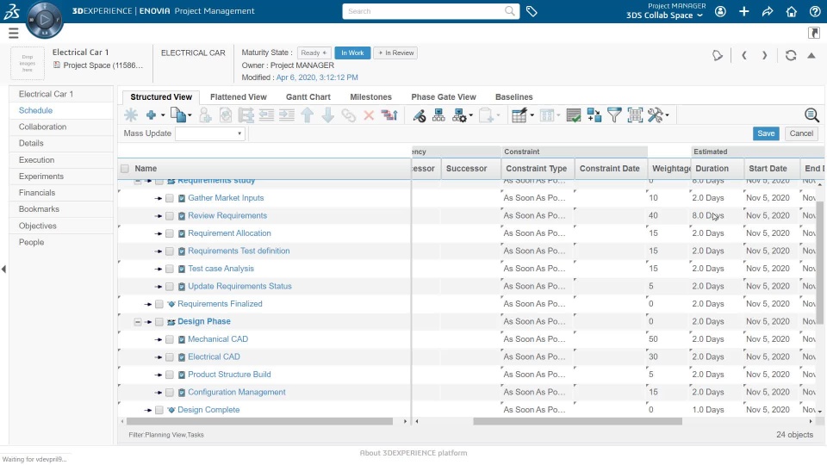Open the Electrical CAD task link
The image size is (827, 465).
[214, 356]
